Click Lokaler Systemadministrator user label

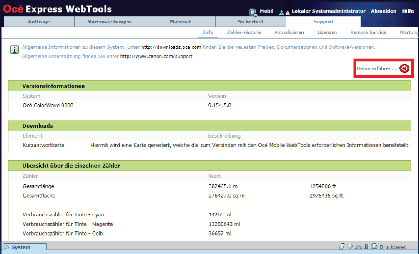329,11
